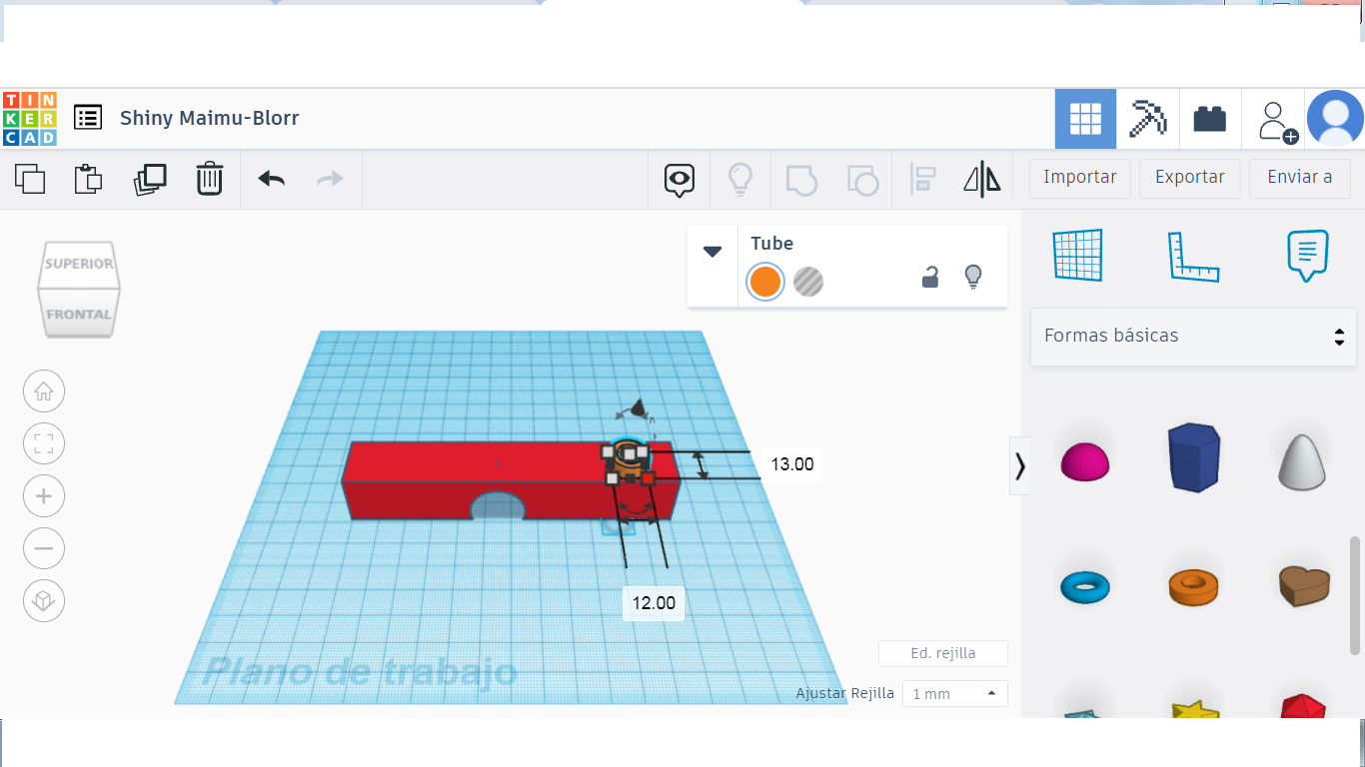Invite collaborators with add-person icon
Image resolution: width=1365 pixels, height=767 pixels.
(x=1275, y=120)
